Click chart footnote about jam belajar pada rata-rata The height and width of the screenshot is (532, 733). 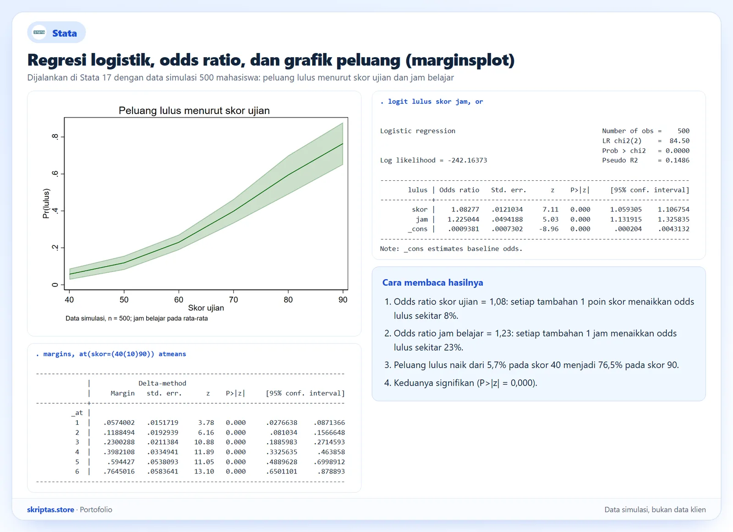137,318
